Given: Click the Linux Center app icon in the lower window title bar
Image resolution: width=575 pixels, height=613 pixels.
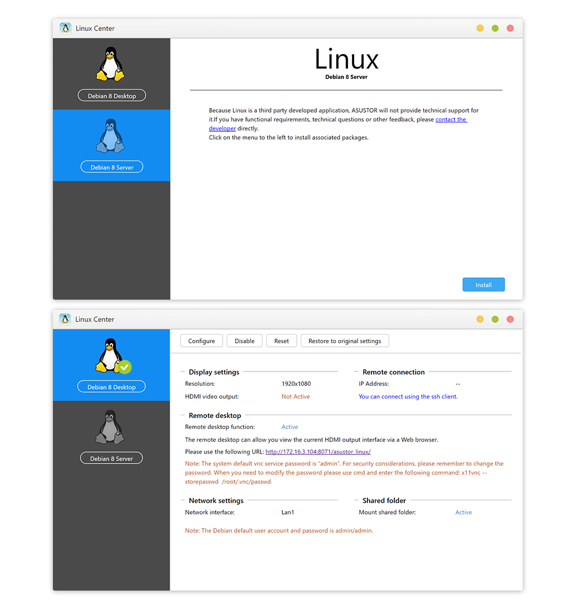Looking at the screenshot, I should tap(65, 319).
